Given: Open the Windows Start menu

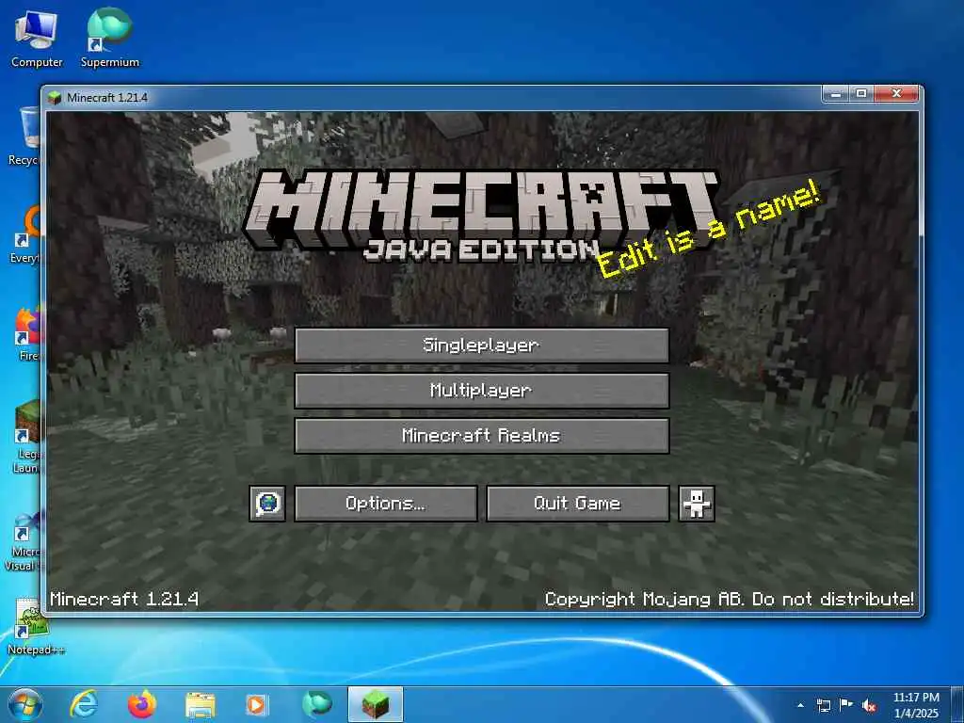Looking at the screenshot, I should coord(25,704).
